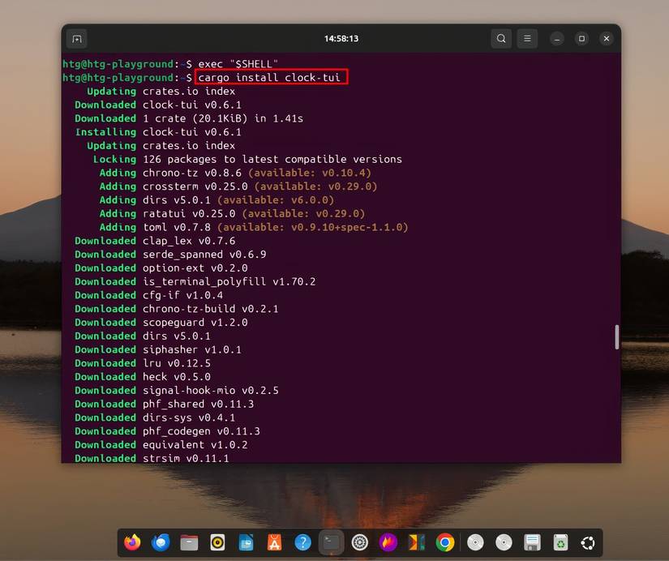
Task: Minimize the terminal window
Action: [557, 39]
